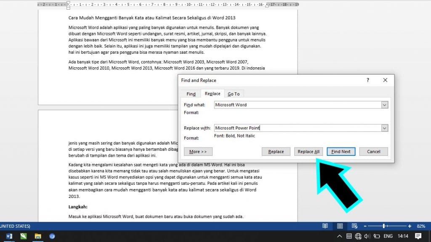This screenshot has height=242, width=431.
Task: Click the line 'Masuk ke aplikasi Microsoft Word'
Action: (x=156, y=216)
